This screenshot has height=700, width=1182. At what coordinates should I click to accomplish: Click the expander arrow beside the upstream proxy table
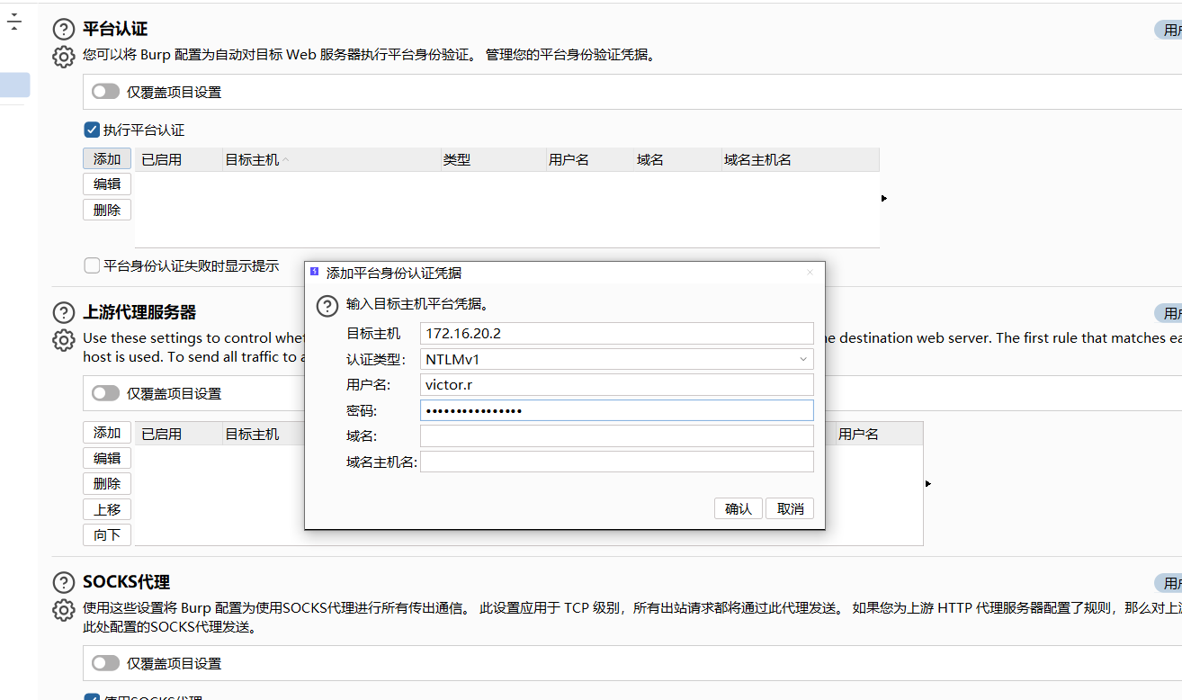point(927,482)
